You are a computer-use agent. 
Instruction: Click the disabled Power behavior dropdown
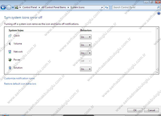pos(86,61)
